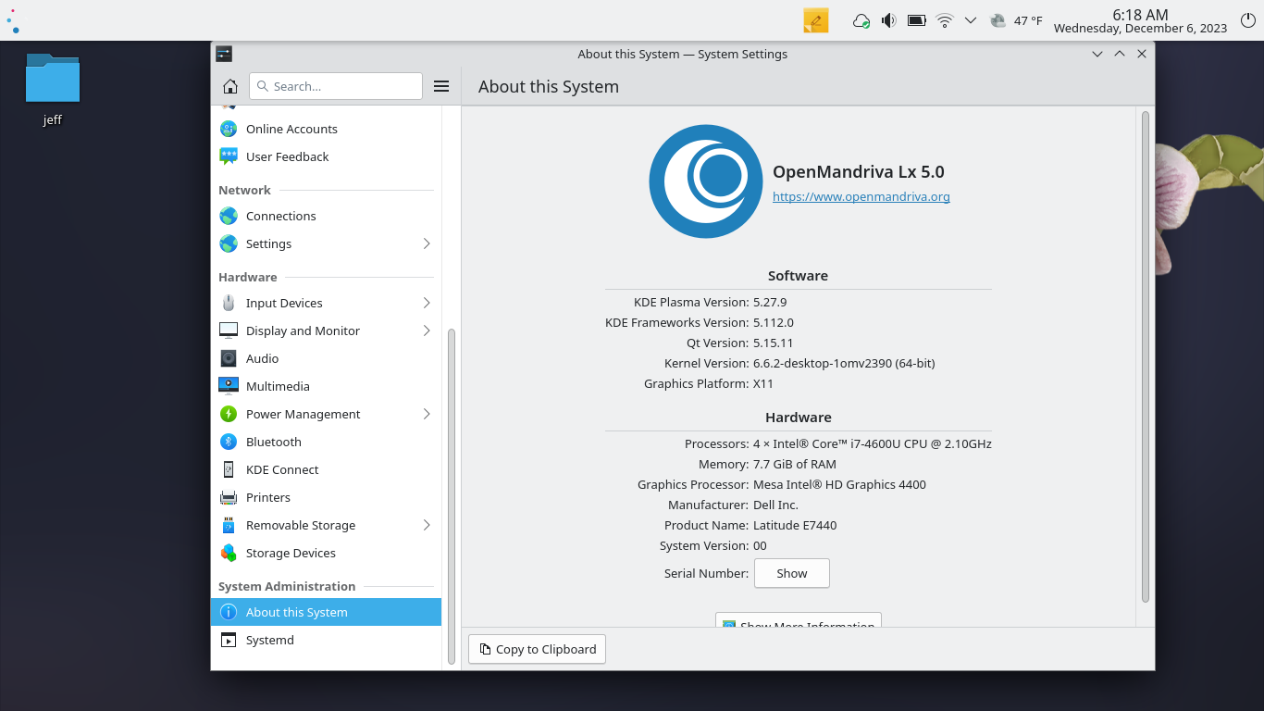Expand Power Management chevron
1264x711 pixels.
tap(427, 414)
